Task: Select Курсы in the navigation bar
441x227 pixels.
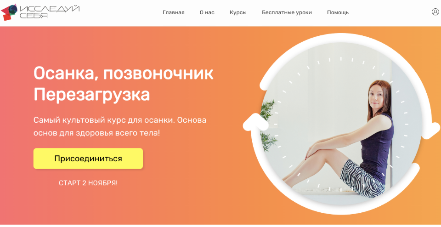Action: (238, 12)
